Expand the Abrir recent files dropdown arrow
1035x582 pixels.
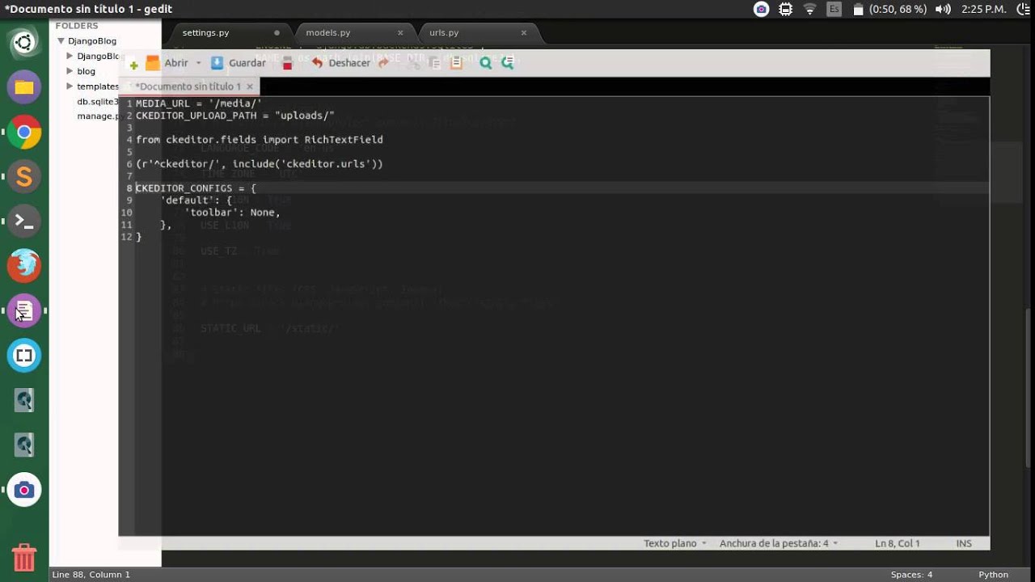click(x=198, y=63)
